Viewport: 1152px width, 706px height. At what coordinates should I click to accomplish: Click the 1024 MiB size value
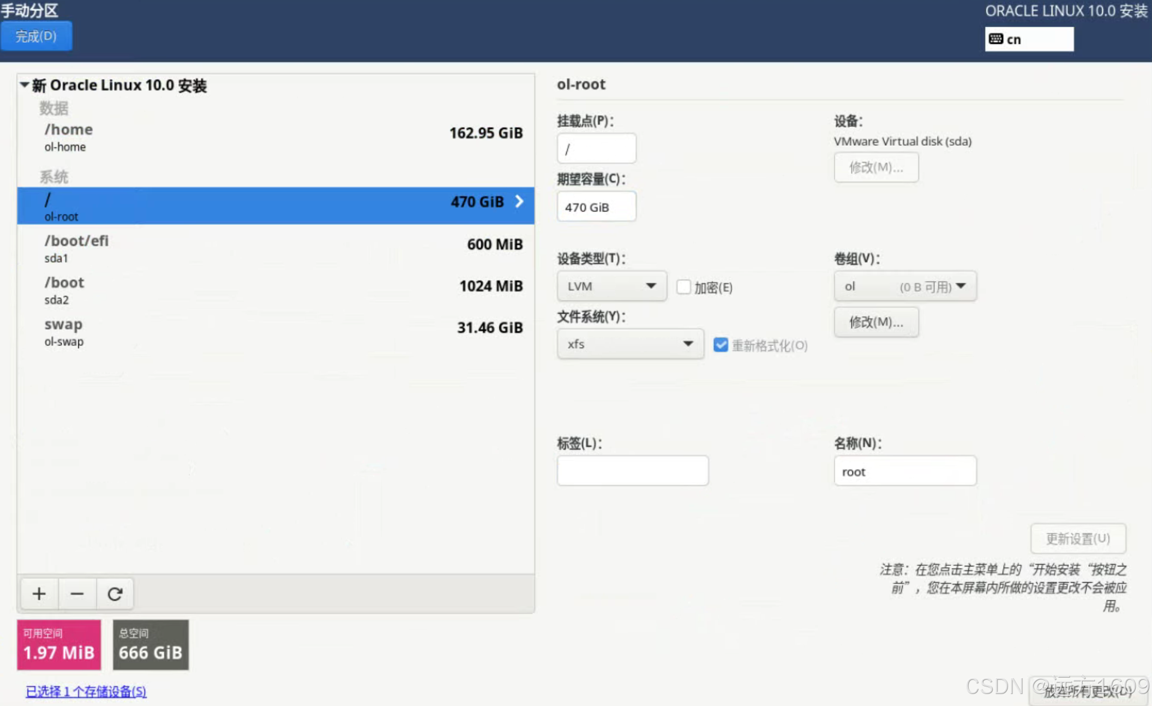(491, 286)
